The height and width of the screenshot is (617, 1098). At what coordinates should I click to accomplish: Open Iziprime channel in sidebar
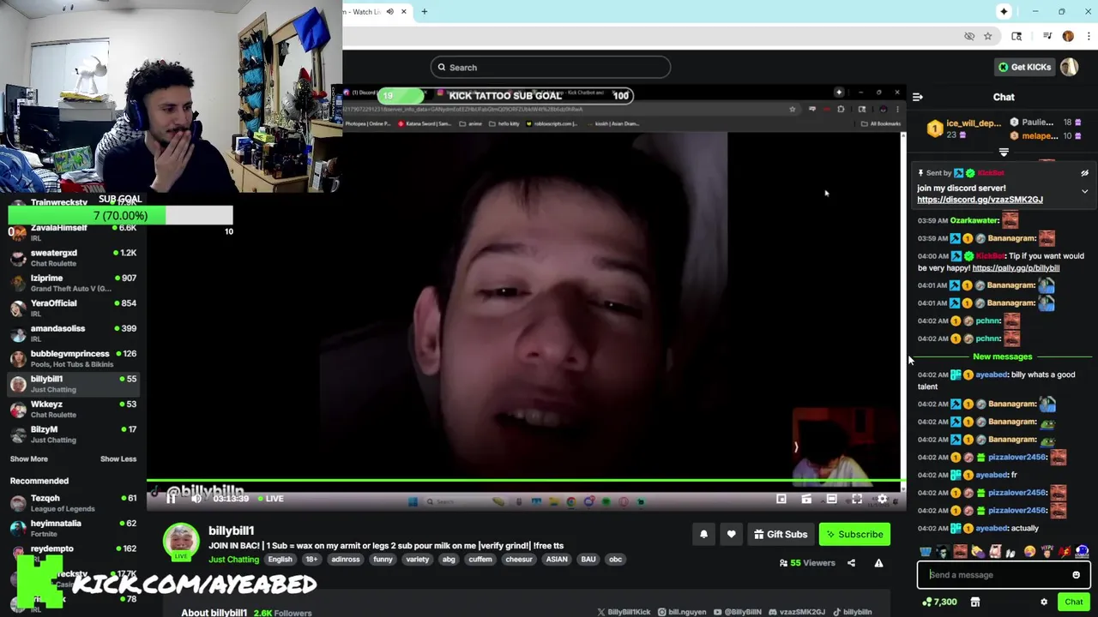[73, 283]
